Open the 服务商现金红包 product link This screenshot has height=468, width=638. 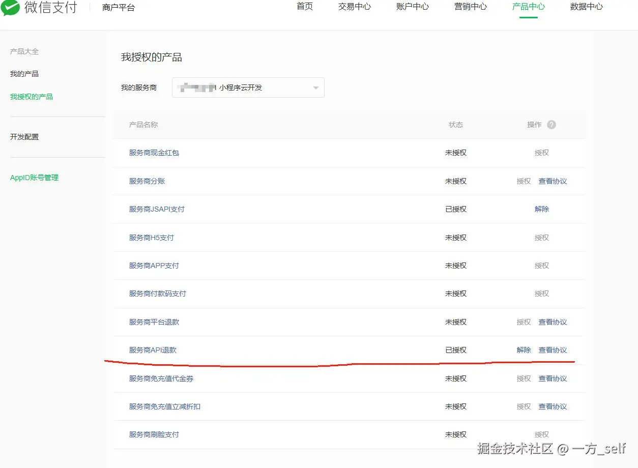pyautogui.click(x=154, y=153)
